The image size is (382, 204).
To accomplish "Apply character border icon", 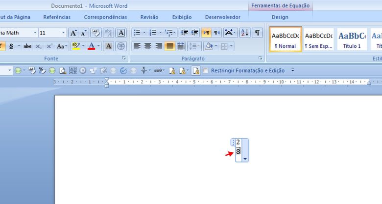I will point(121,33).
